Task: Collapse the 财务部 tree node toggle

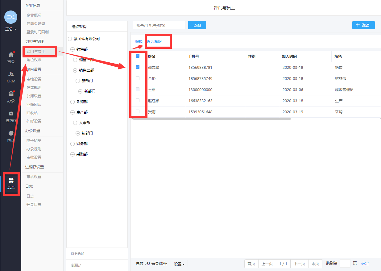Action: pos(72,144)
